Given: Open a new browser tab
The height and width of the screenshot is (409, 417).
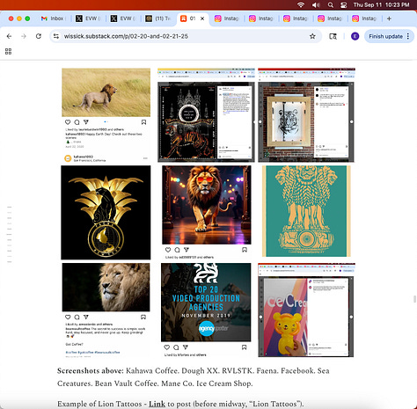Looking at the screenshot, I should 389,18.
